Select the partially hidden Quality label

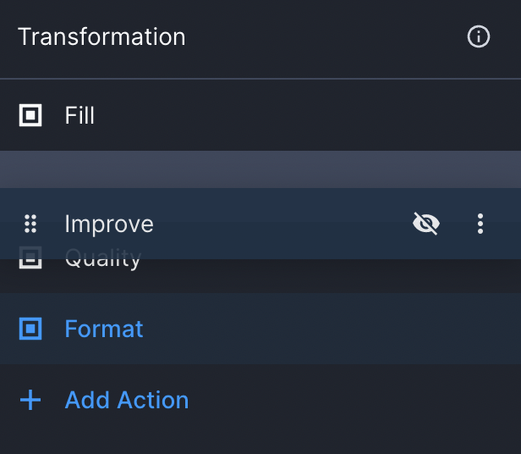click(103, 258)
